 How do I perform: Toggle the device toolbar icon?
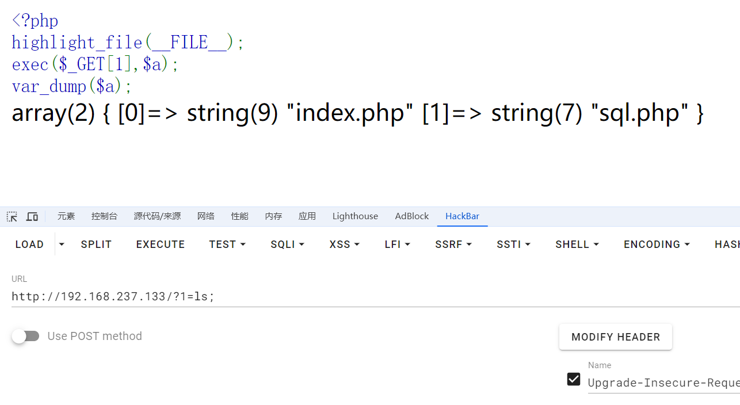click(32, 216)
